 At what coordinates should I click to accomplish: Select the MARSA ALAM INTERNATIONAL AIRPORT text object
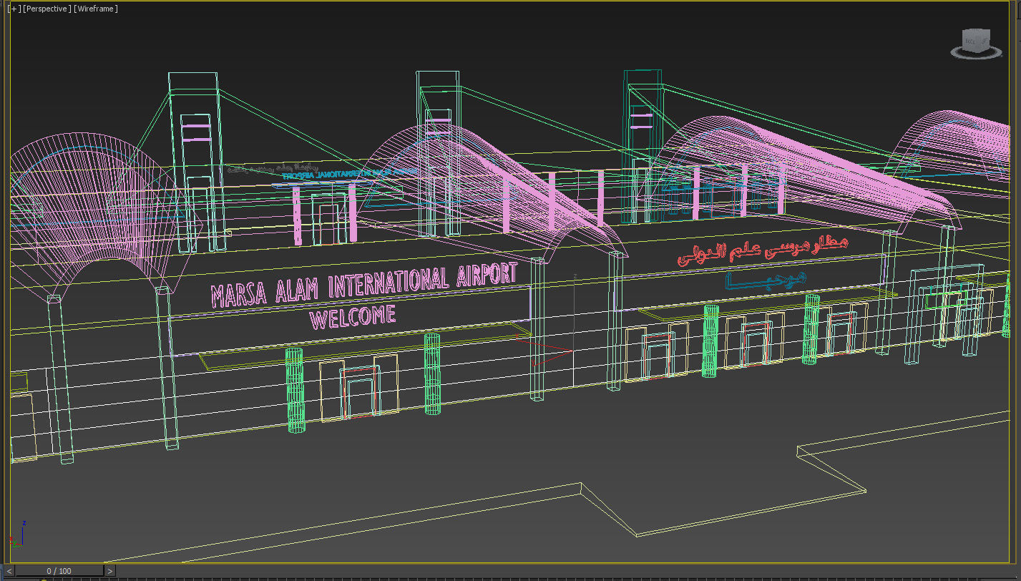[363, 284]
